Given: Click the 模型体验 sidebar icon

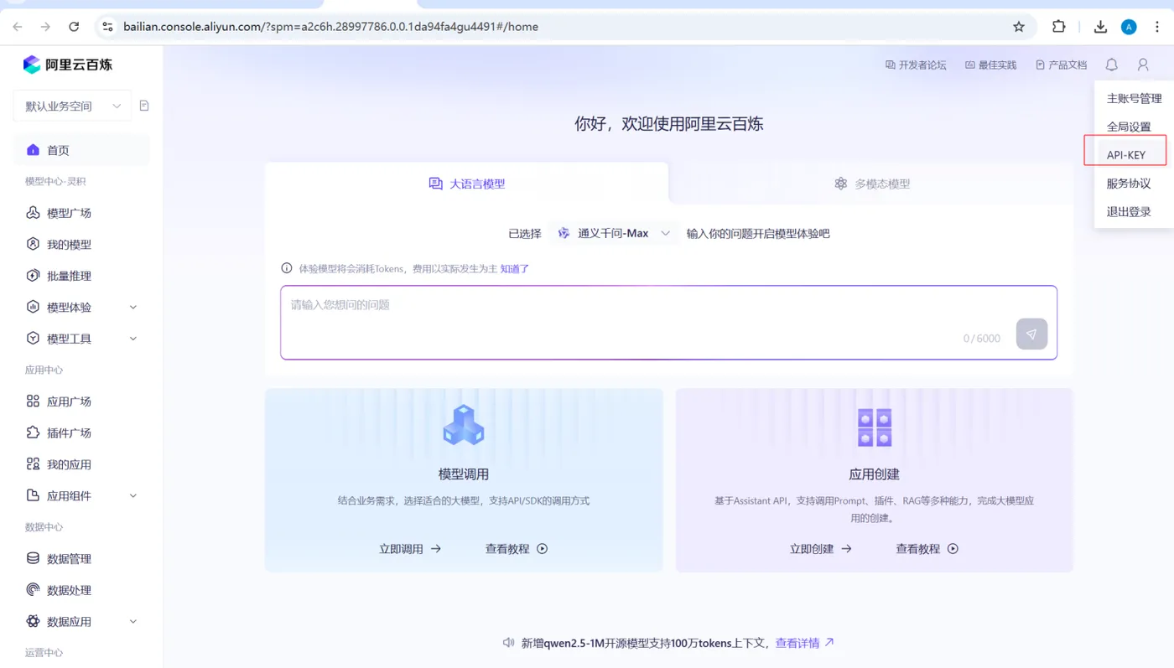Looking at the screenshot, I should (x=33, y=307).
